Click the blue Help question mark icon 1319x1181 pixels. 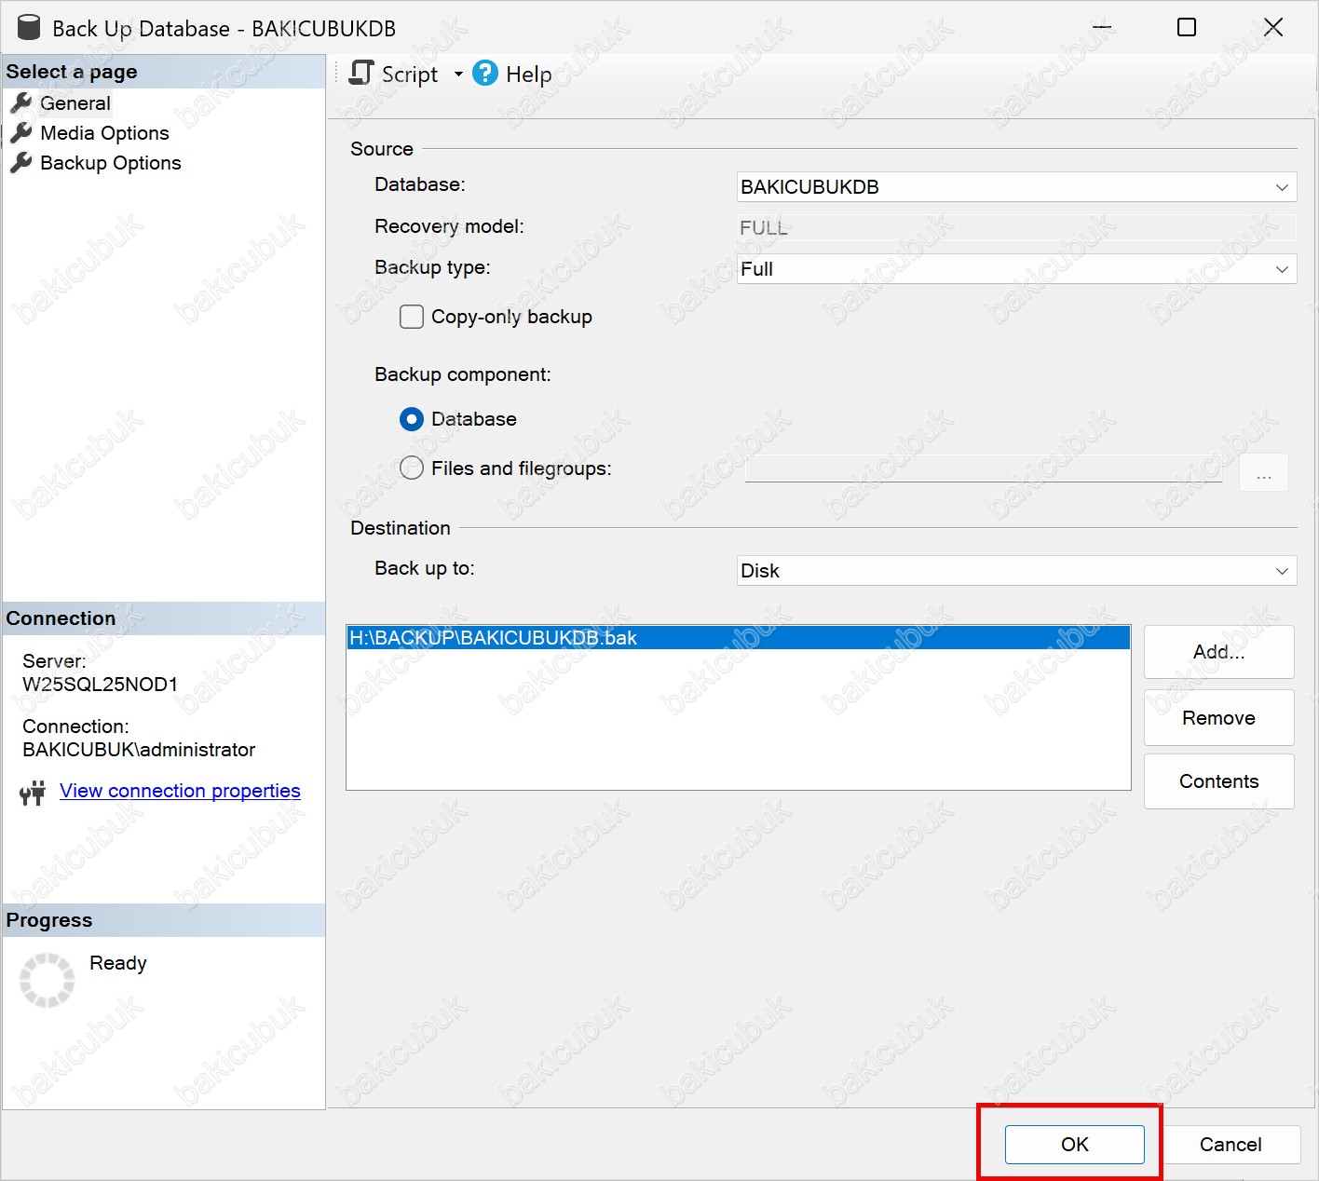[x=485, y=74]
